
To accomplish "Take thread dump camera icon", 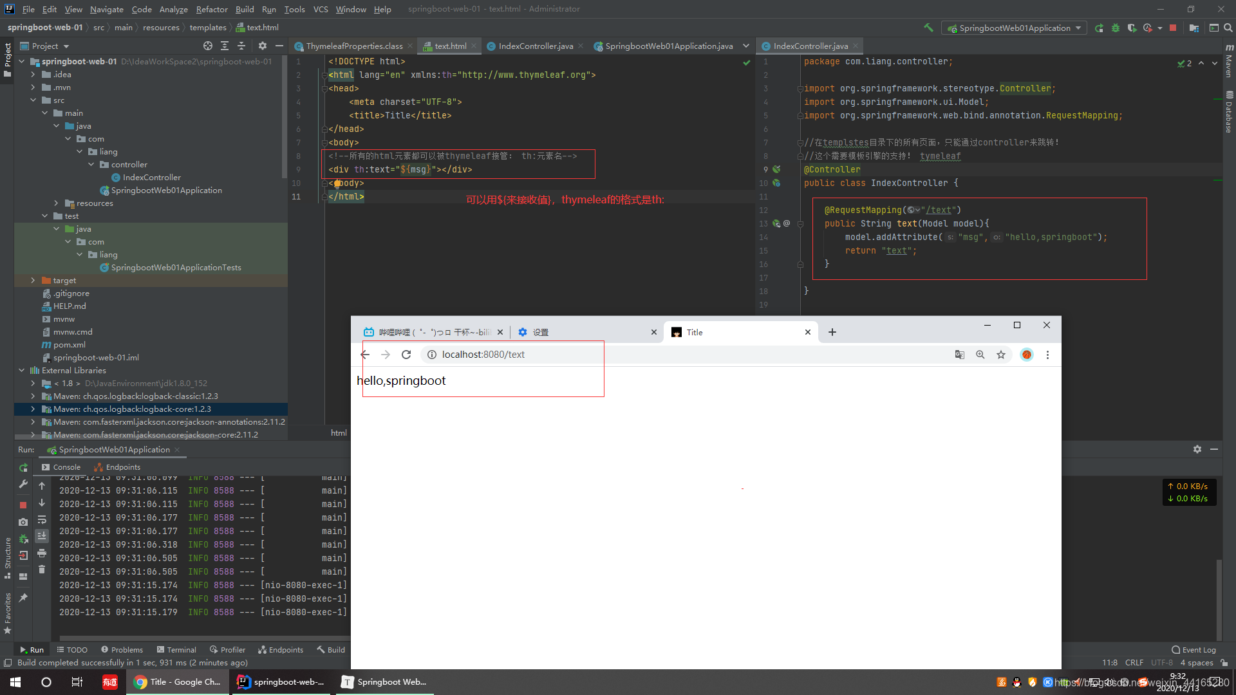I will pyautogui.click(x=23, y=521).
